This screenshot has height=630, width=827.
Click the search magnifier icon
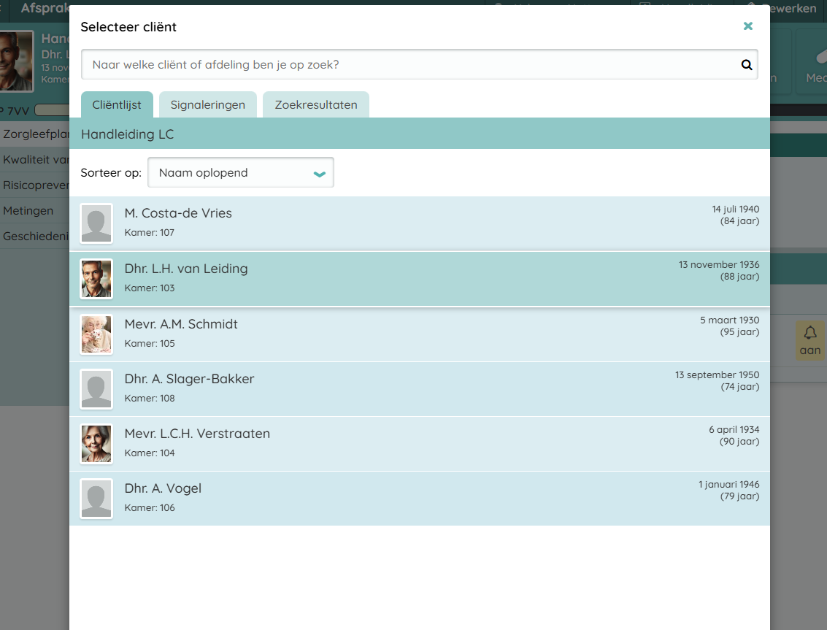746,65
